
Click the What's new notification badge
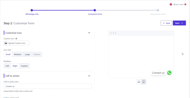(x=171, y=4)
